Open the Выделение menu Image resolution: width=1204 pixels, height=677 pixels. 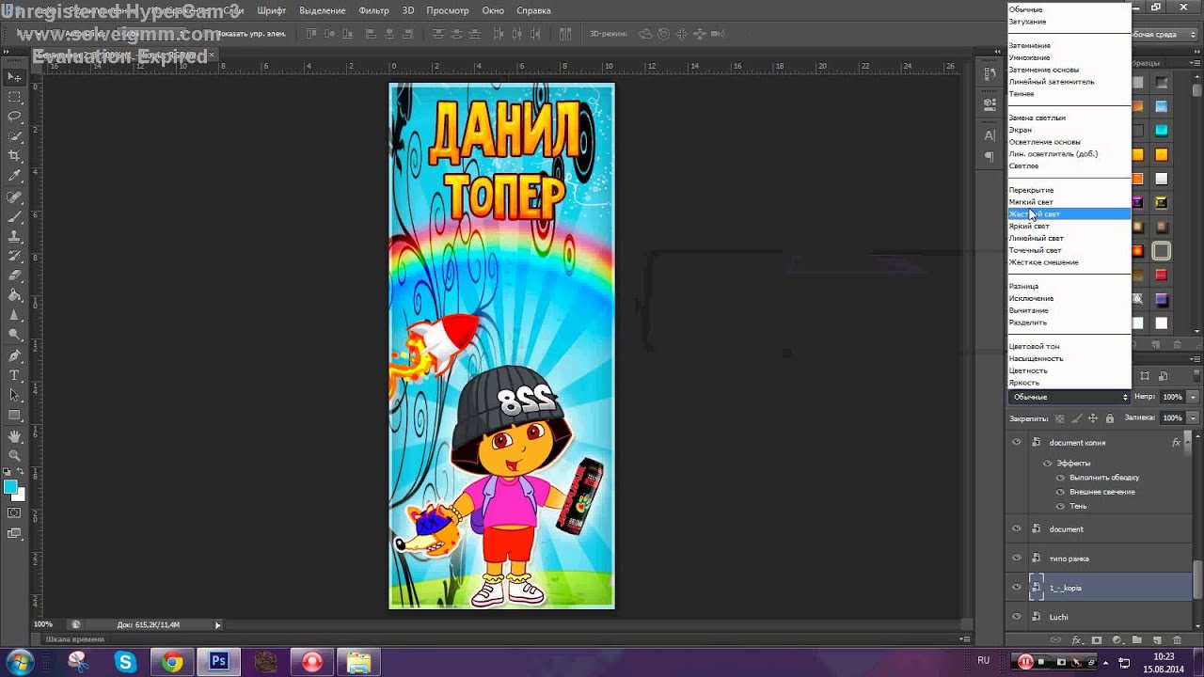tap(322, 10)
